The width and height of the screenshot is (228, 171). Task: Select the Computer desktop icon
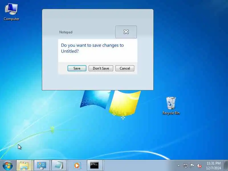point(11,12)
